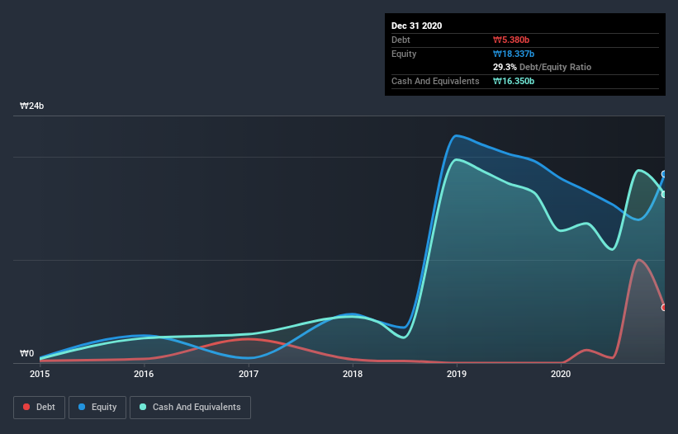Screen dimensions: 678x434
Task: Click the blue Equity legend dot
Action: pyautogui.click(x=82, y=407)
